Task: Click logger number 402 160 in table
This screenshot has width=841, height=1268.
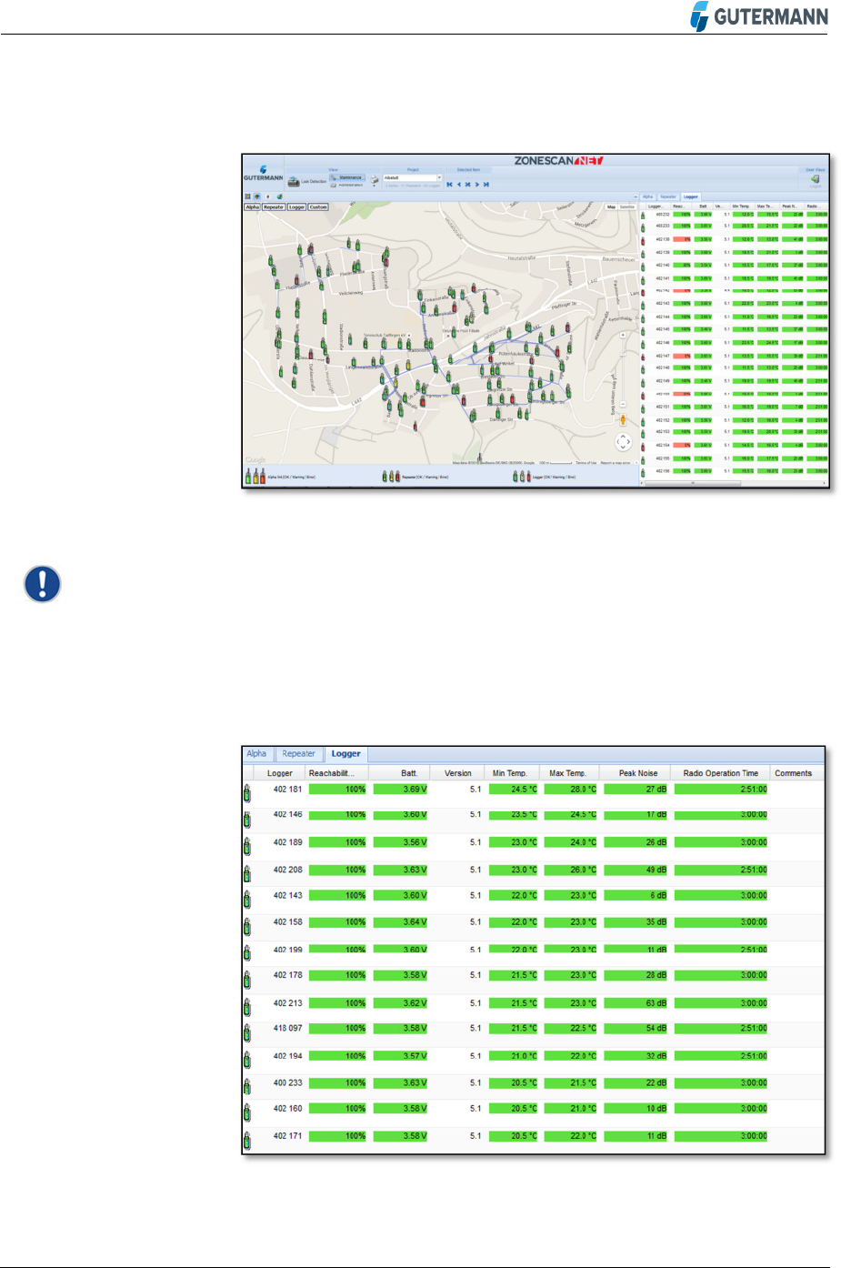Action: (287, 1109)
